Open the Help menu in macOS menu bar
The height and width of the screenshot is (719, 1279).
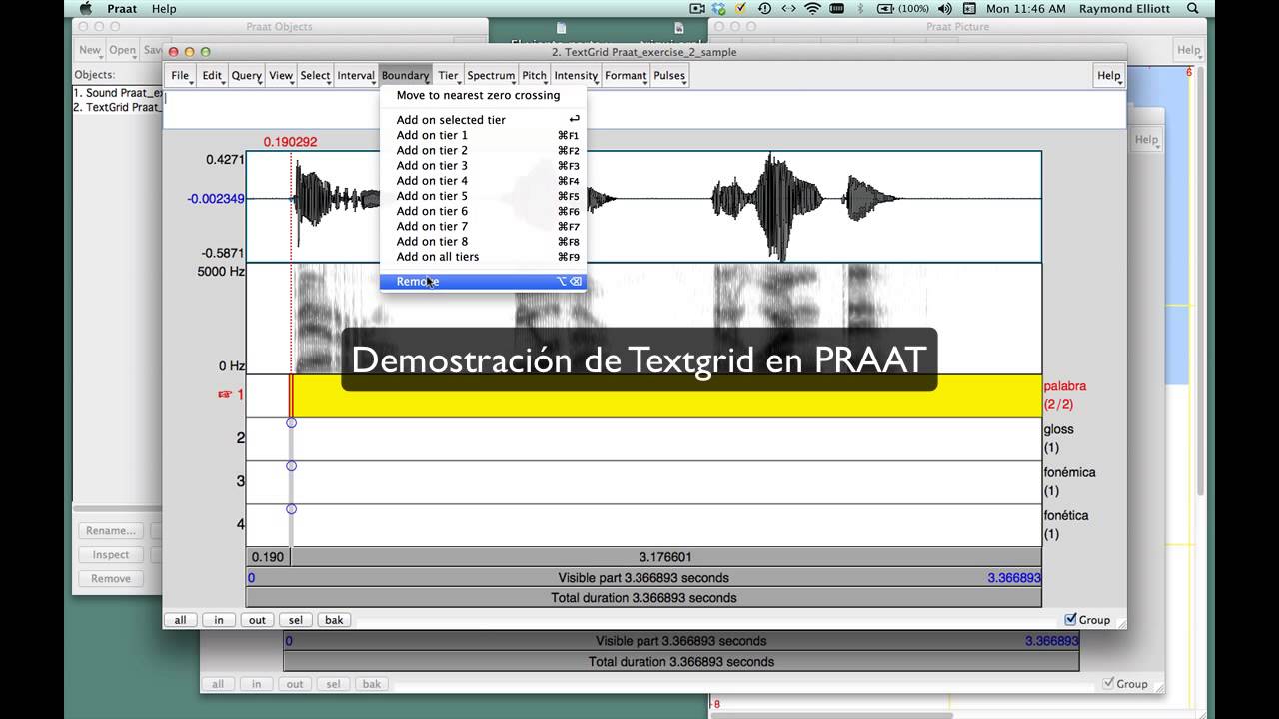164,8
